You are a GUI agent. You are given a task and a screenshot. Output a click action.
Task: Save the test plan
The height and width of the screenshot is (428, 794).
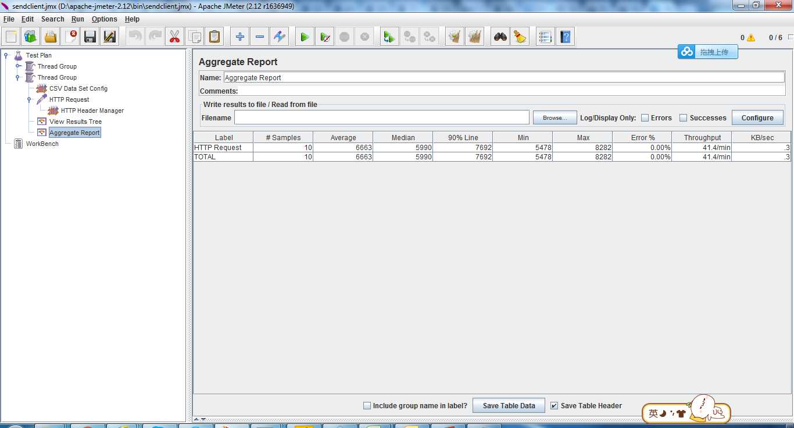pos(90,37)
